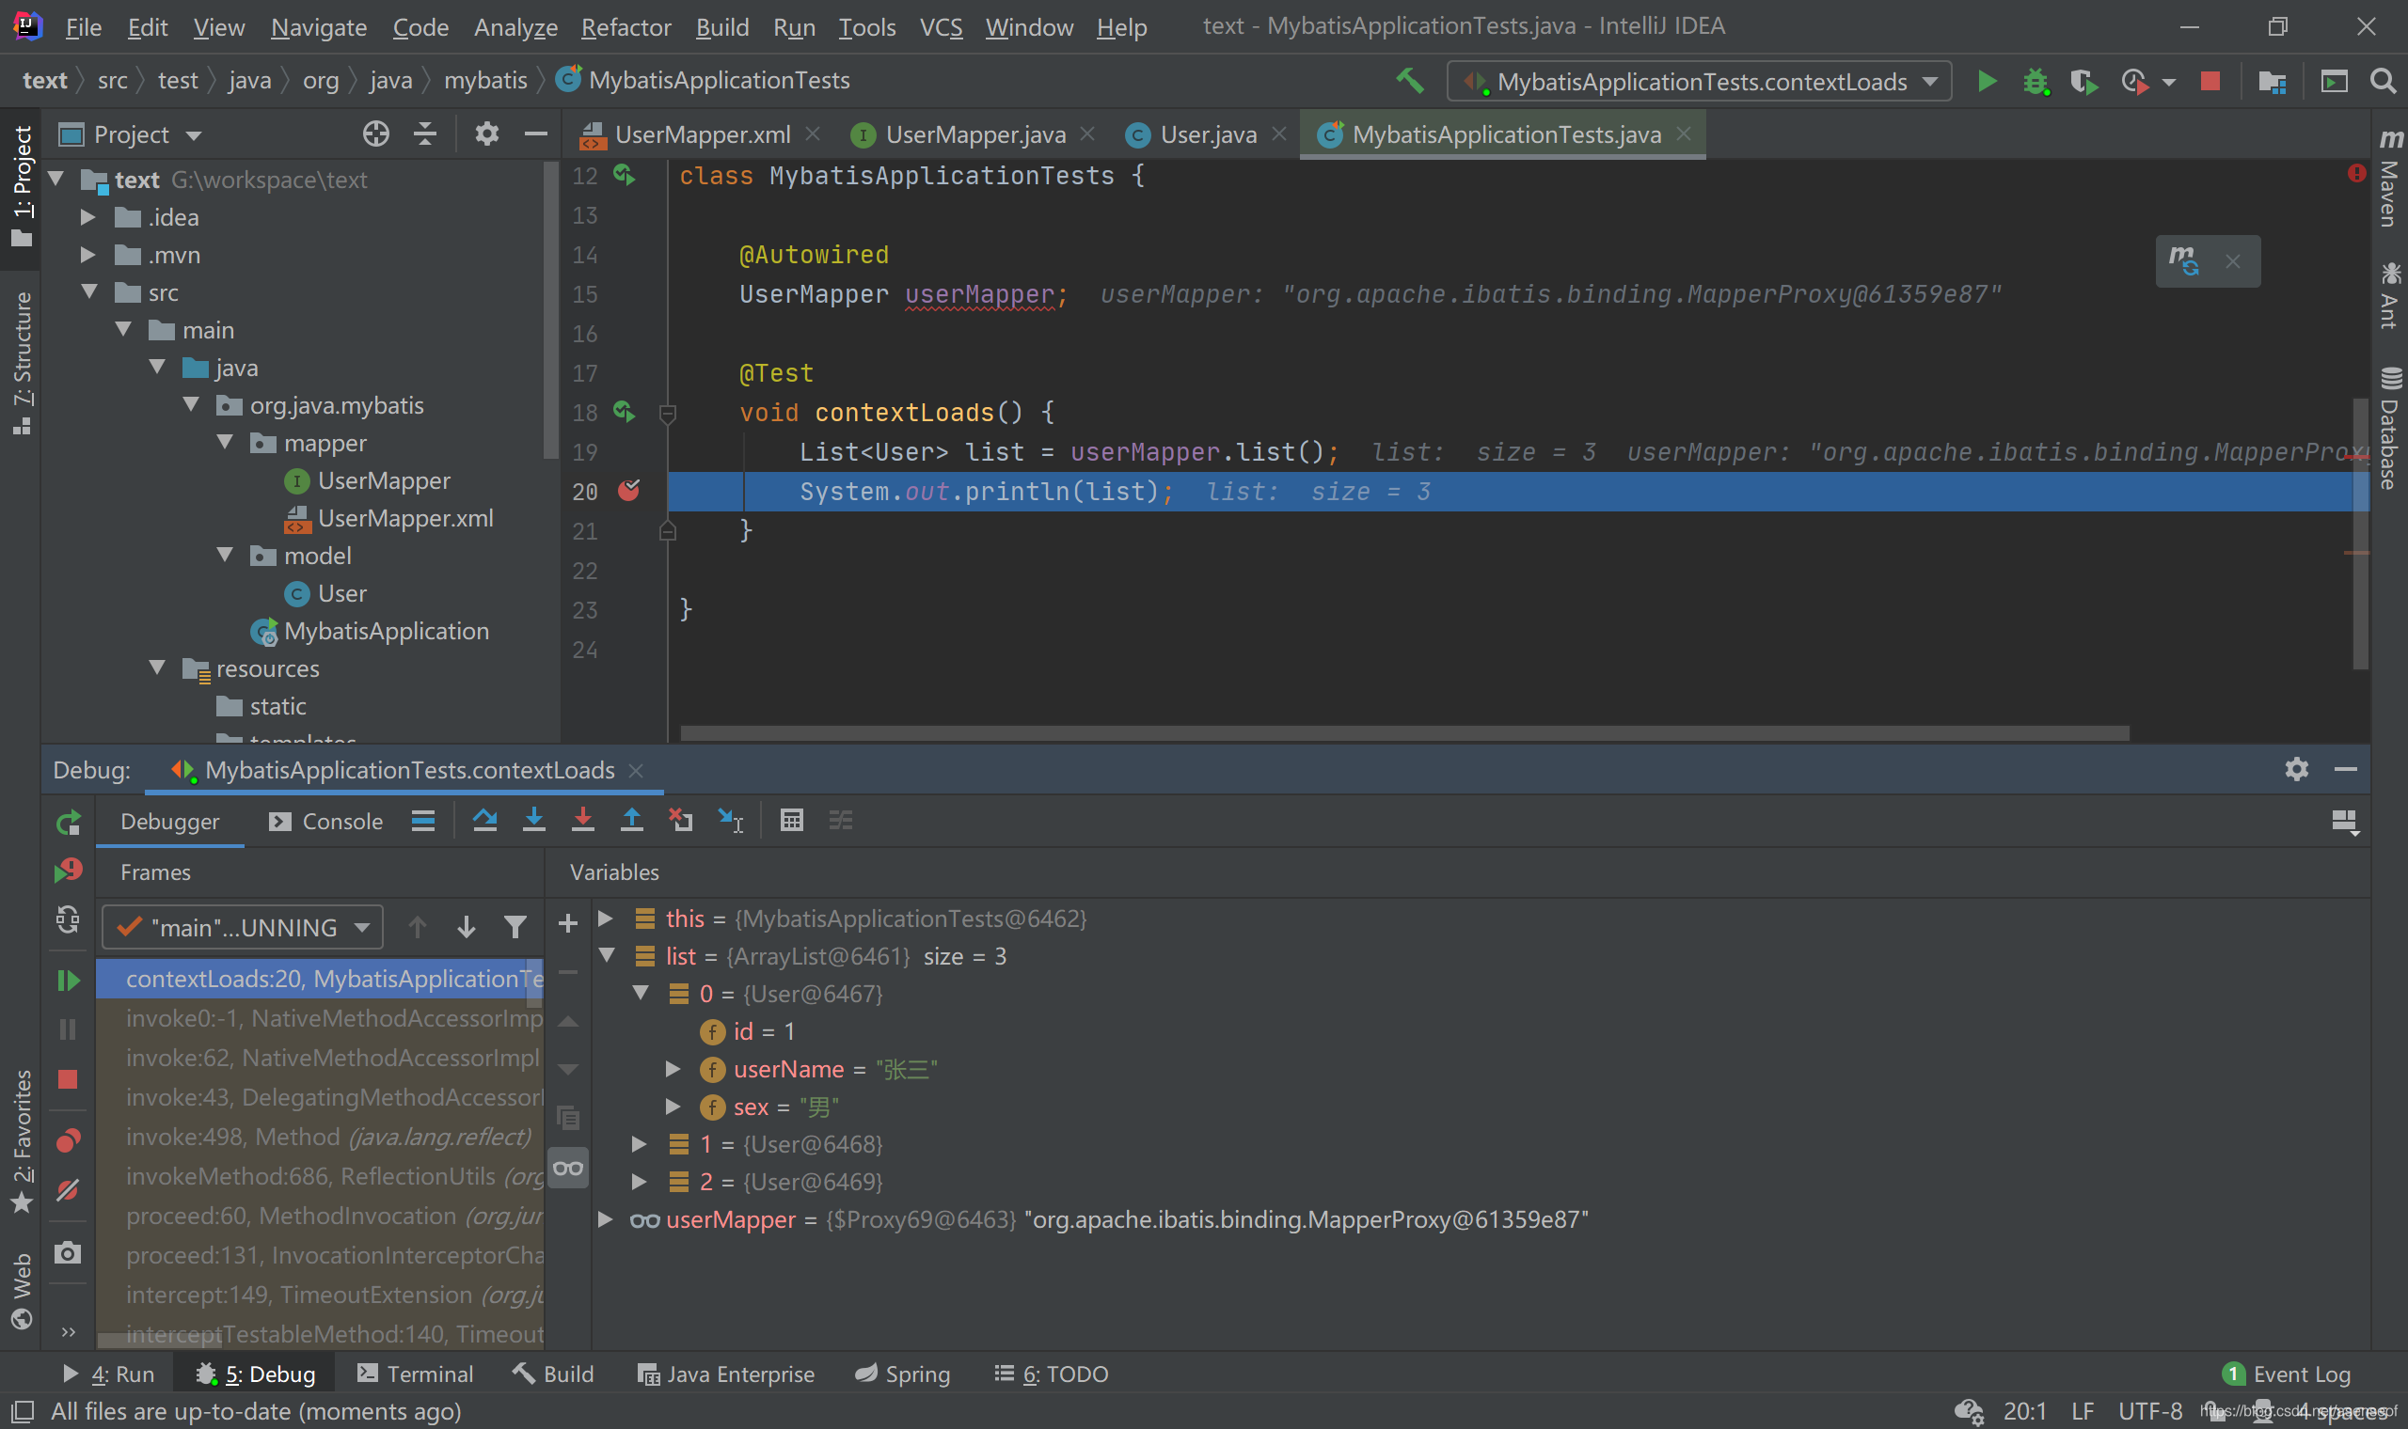The height and width of the screenshot is (1429, 2408).
Task: Click Run to Cursor debugger icon
Action: tap(730, 821)
